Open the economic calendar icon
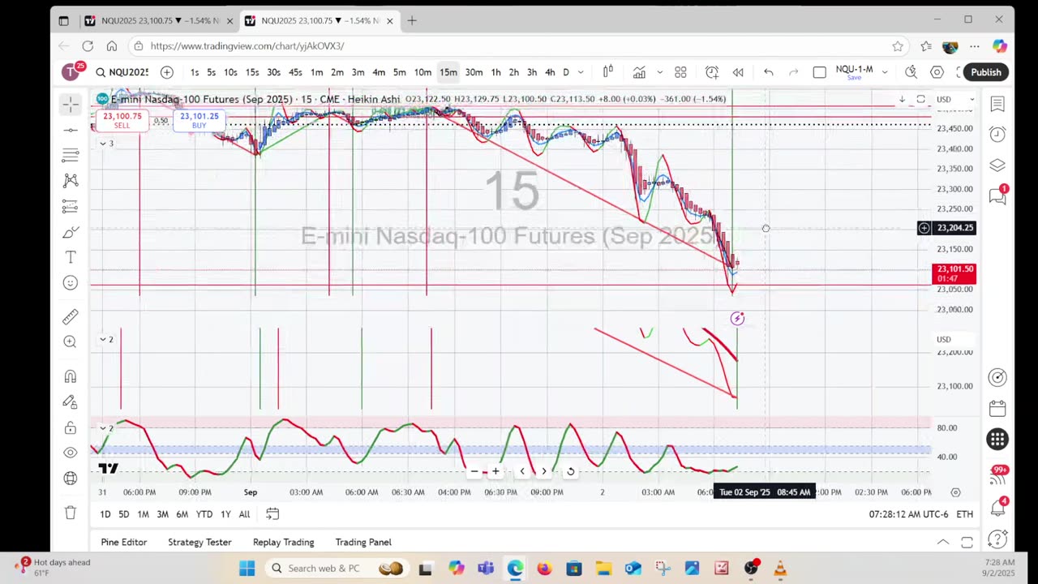Image resolution: width=1038 pixels, height=584 pixels. pos(997,408)
